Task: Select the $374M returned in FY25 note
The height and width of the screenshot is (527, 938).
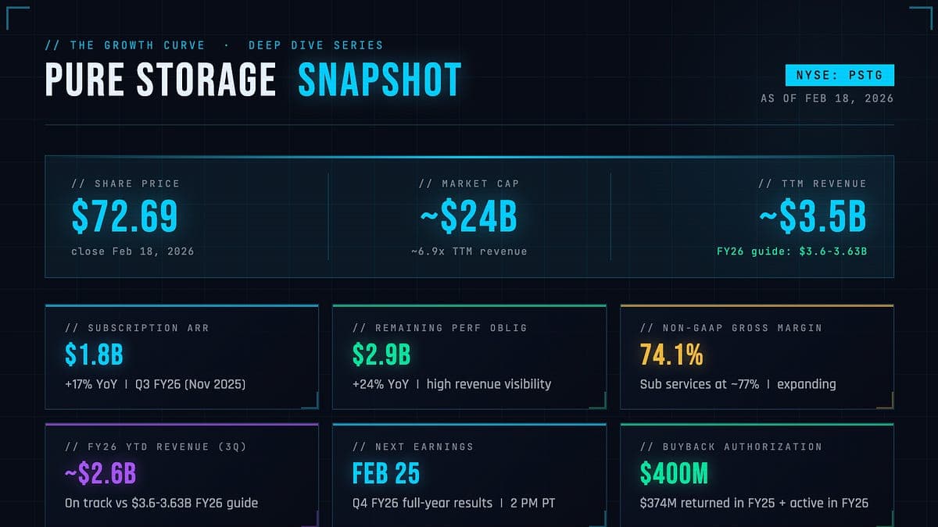Action: tap(754, 503)
